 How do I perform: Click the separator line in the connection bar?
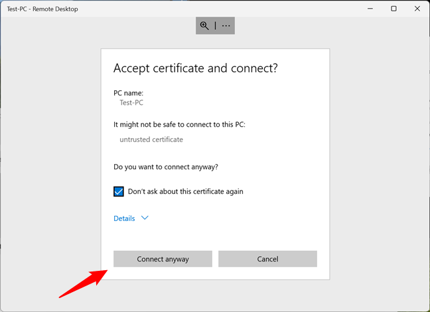(215, 26)
